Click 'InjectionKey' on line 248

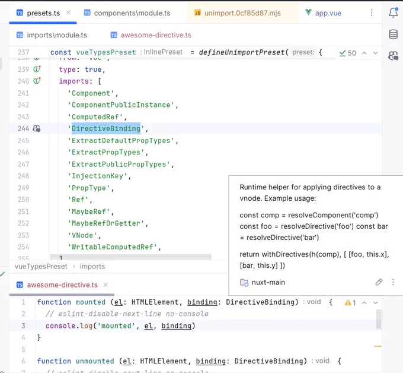[97, 176]
